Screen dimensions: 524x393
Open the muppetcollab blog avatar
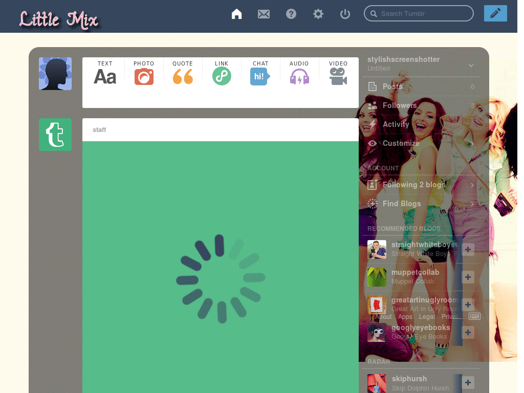377,277
